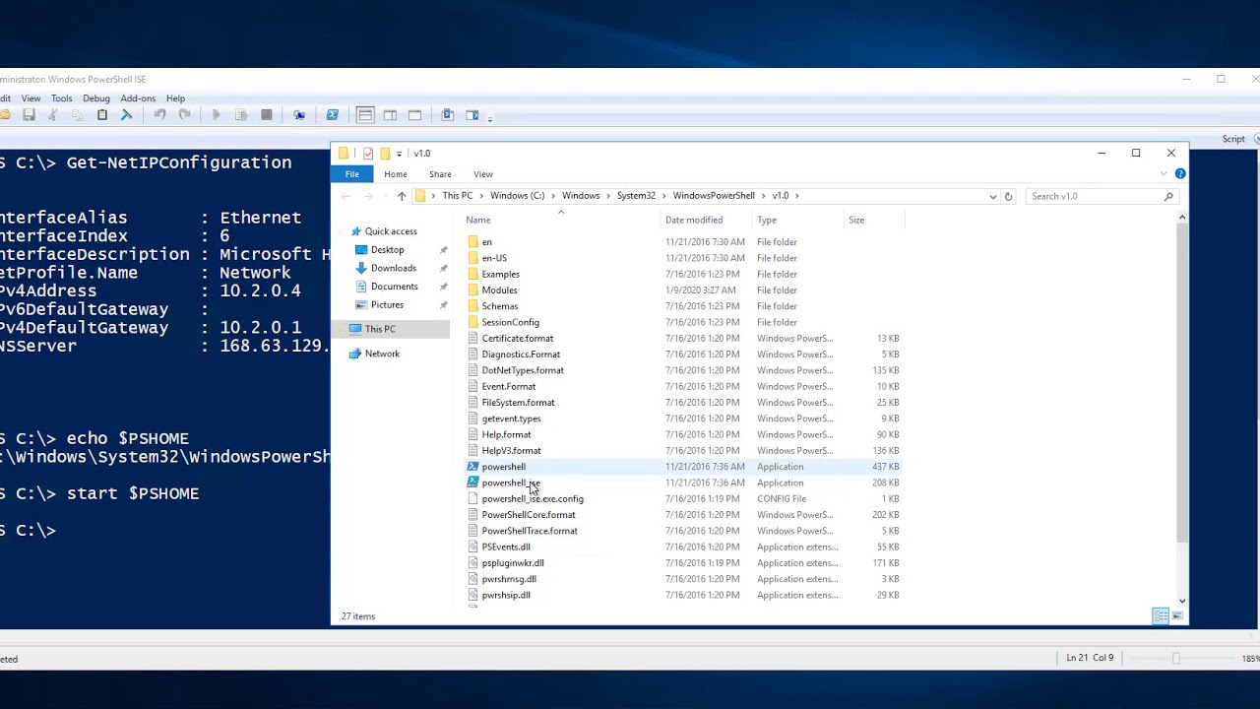Select the powershell application file
The width and height of the screenshot is (1260, 709).
click(x=503, y=467)
